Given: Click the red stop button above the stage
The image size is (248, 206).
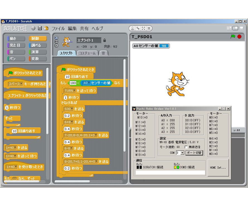Looking at the screenshot, I should pyautogui.click(x=239, y=37).
